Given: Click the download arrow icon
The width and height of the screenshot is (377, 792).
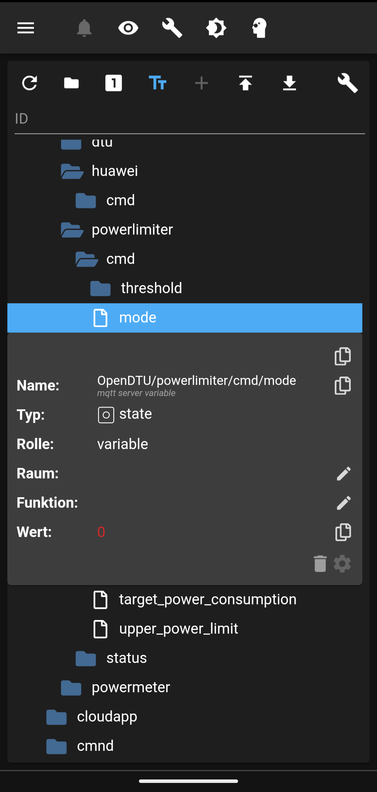Looking at the screenshot, I should point(290,83).
